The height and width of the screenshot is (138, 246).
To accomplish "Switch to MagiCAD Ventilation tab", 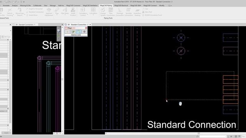I will (x=90, y=5).
